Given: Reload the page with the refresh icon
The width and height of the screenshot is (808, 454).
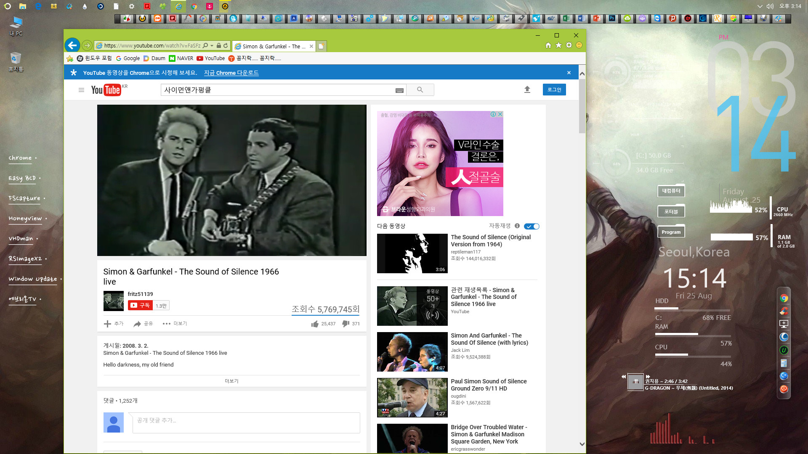Looking at the screenshot, I should point(226,45).
